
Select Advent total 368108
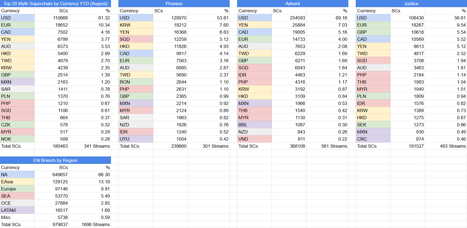[x=289, y=146]
